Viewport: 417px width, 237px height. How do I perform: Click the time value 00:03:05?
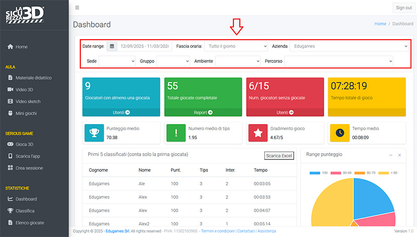262,183
